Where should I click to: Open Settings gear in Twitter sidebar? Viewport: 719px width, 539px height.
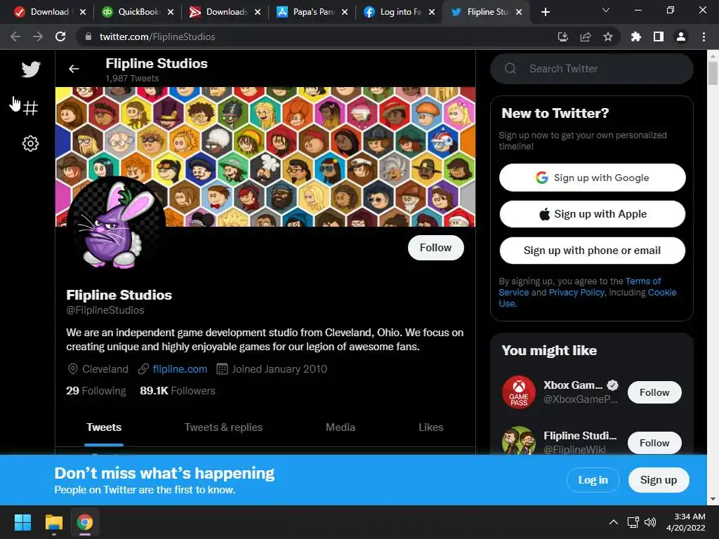point(31,143)
